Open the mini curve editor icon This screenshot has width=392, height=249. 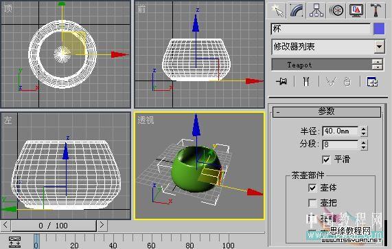pos(14,242)
